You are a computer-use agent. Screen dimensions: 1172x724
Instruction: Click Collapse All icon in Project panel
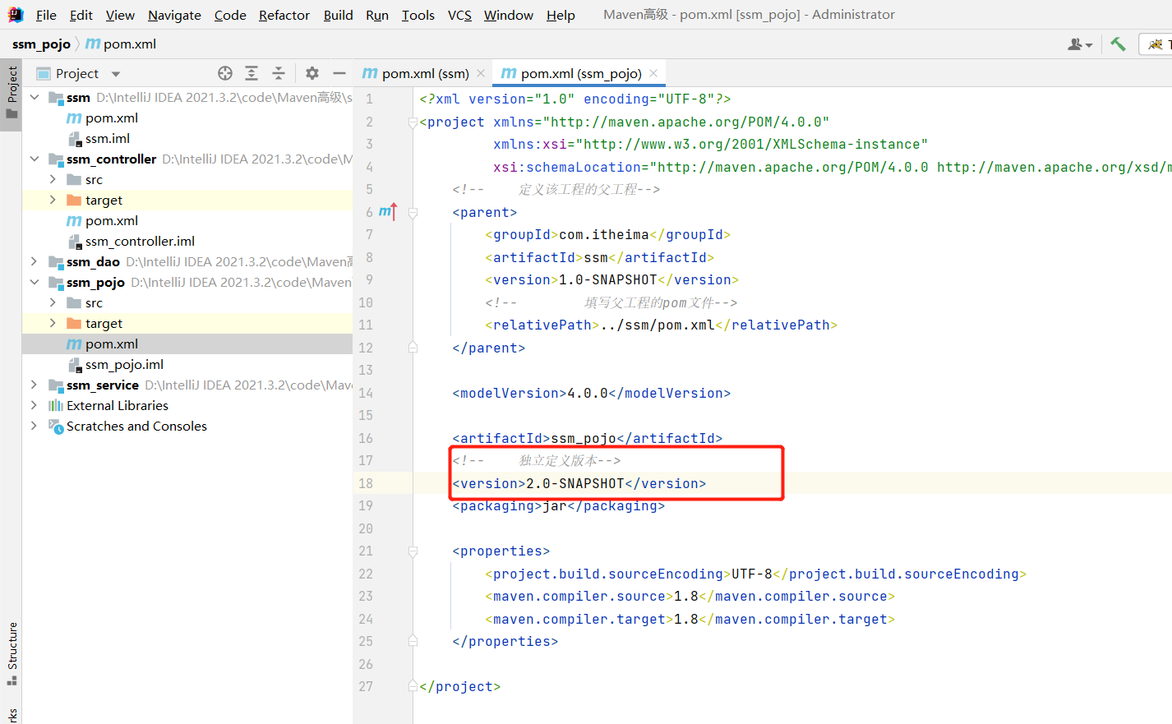279,73
